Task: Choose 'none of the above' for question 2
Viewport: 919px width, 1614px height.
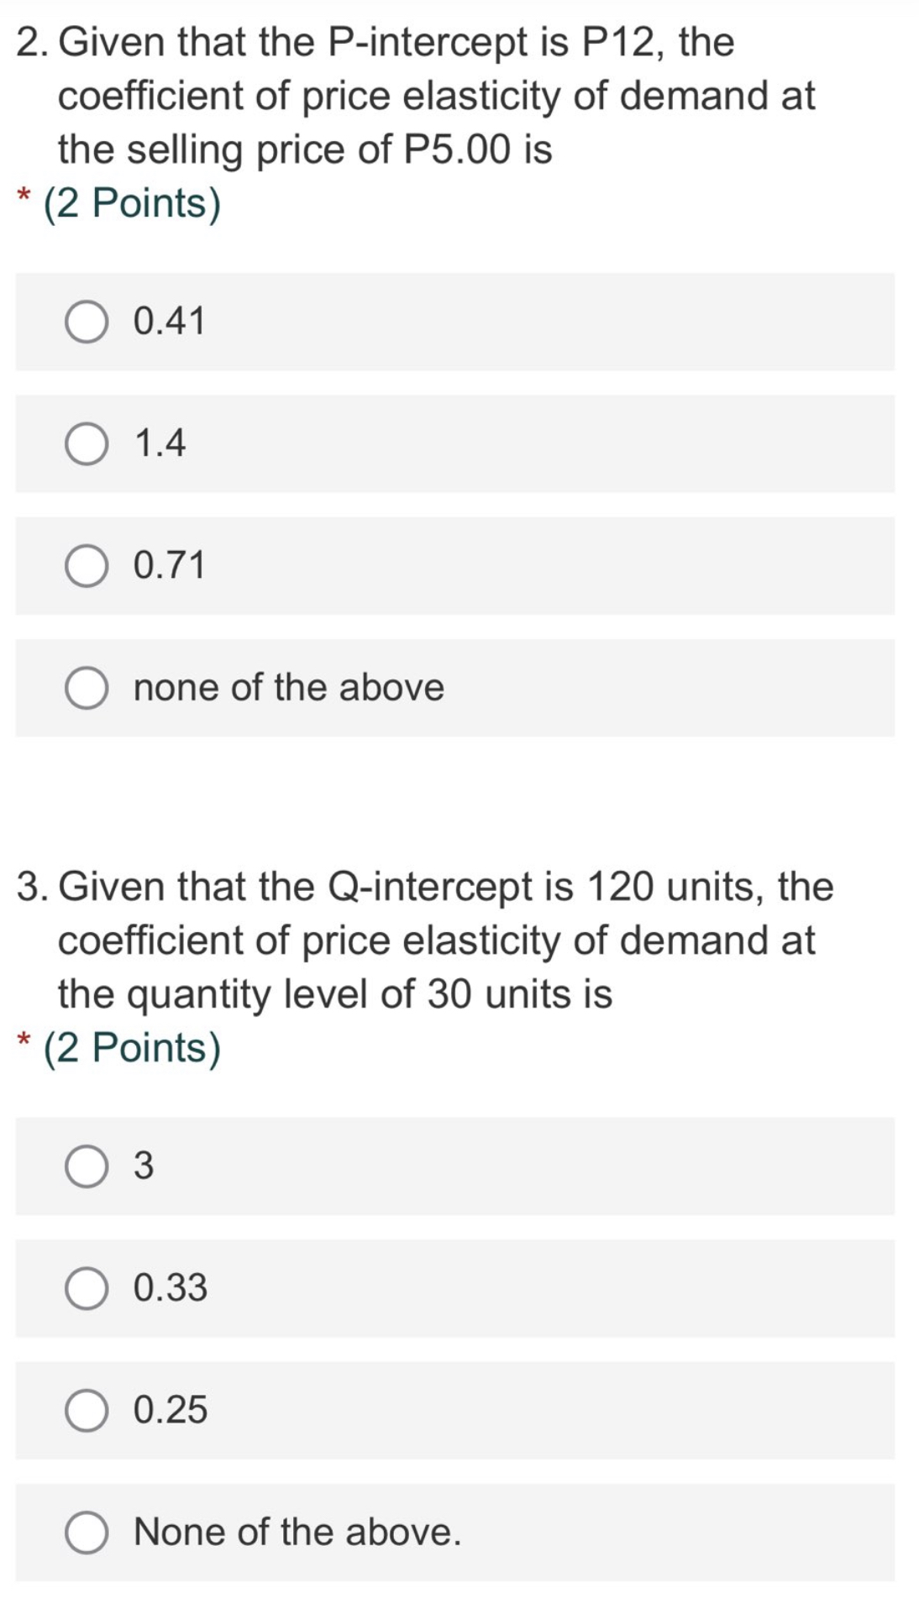Action: 87,687
